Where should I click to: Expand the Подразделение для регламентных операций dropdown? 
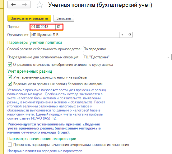point(168,57)
